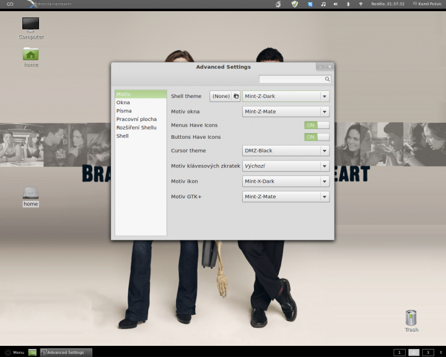Click the notification exclamation icon in bottom panel
Screen dimensions: 446x357
coord(441,353)
